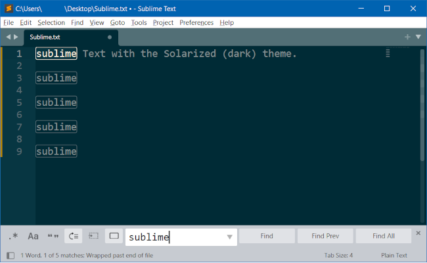Click the Find All button
Screen dimensions: 427x263
pos(384,236)
